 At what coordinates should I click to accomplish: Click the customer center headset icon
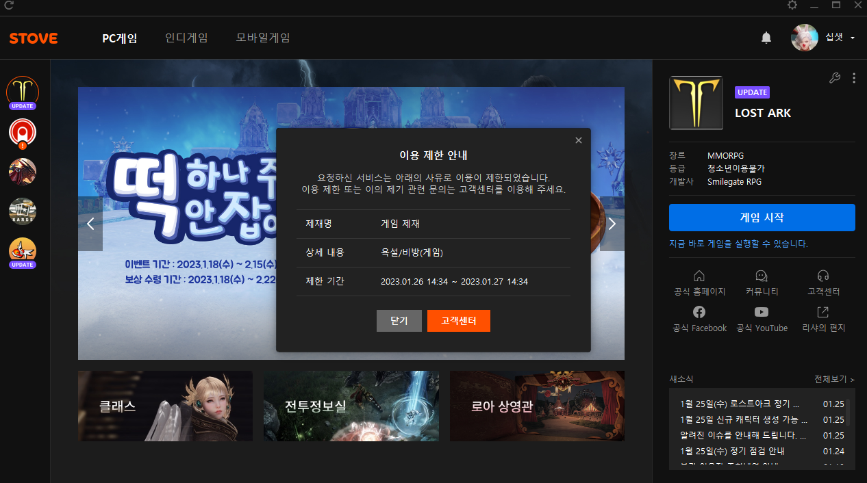[x=823, y=276]
